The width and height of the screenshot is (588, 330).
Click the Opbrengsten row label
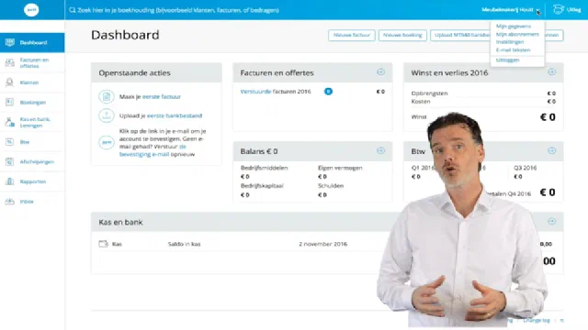point(429,93)
